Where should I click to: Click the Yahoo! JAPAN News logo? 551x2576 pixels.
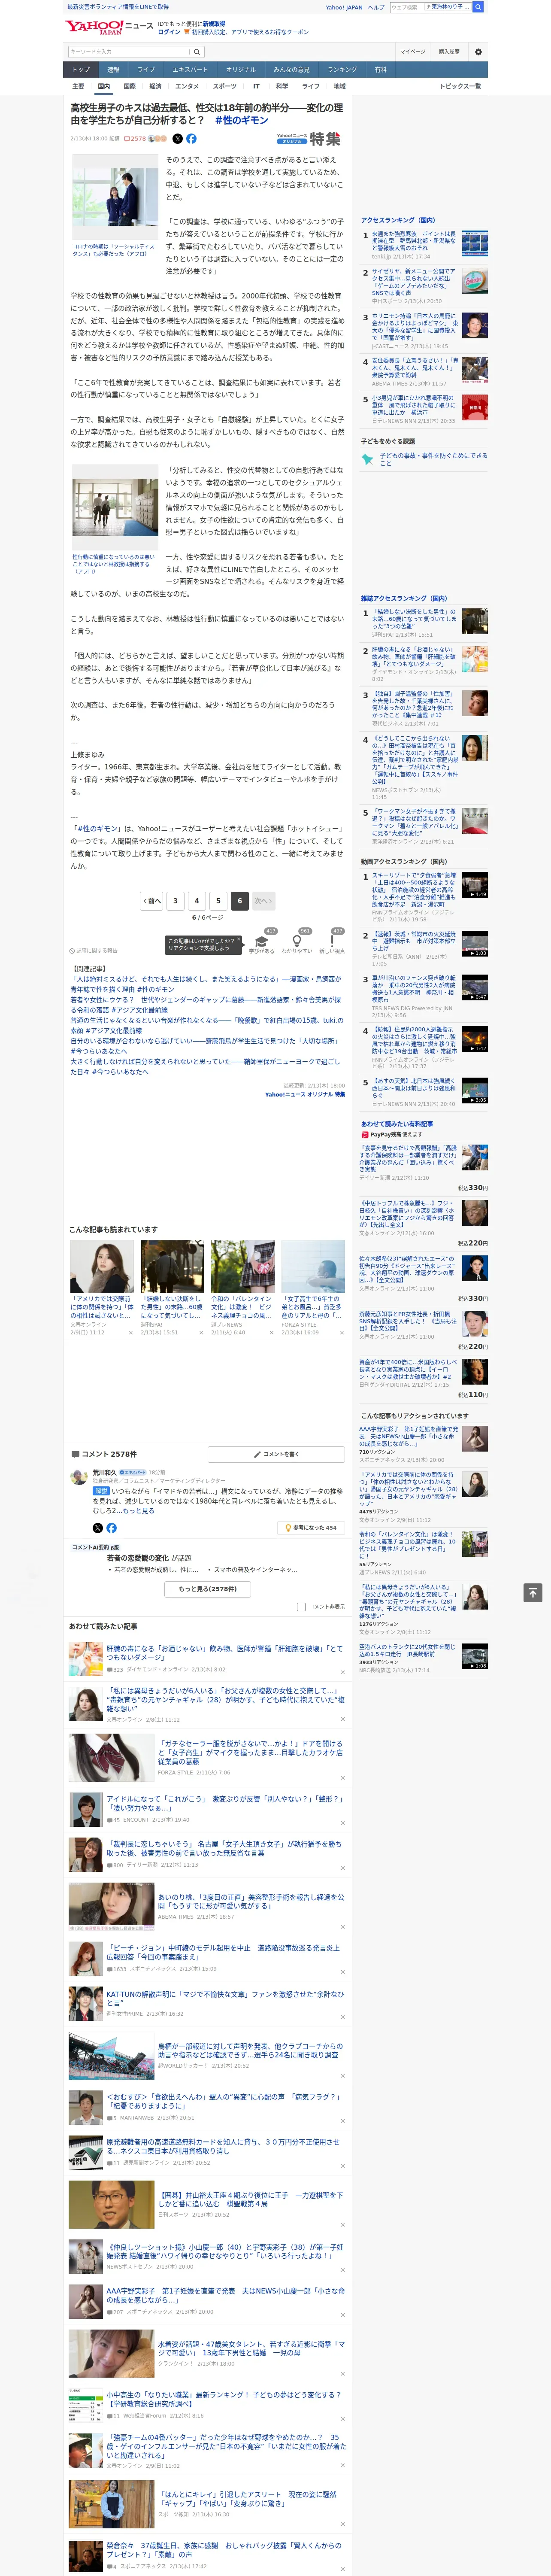click(x=109, y=27)
